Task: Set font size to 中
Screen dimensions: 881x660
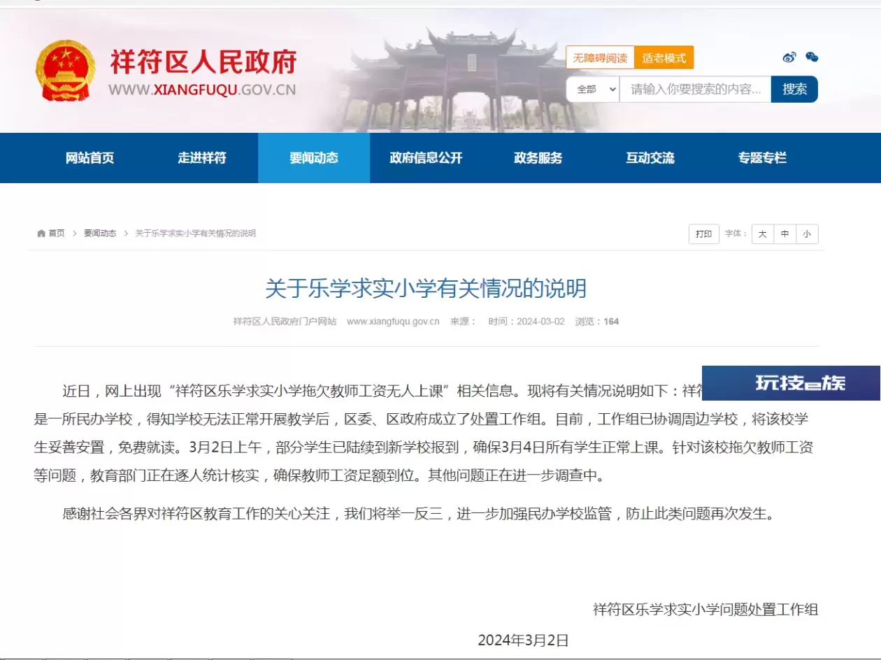Action: click(x=785, y=234)
